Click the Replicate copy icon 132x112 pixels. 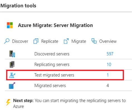click(36, 41)
